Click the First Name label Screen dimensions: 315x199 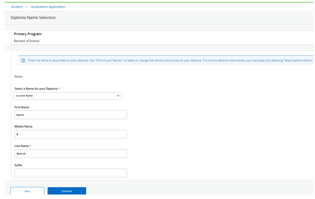(22, 107)
